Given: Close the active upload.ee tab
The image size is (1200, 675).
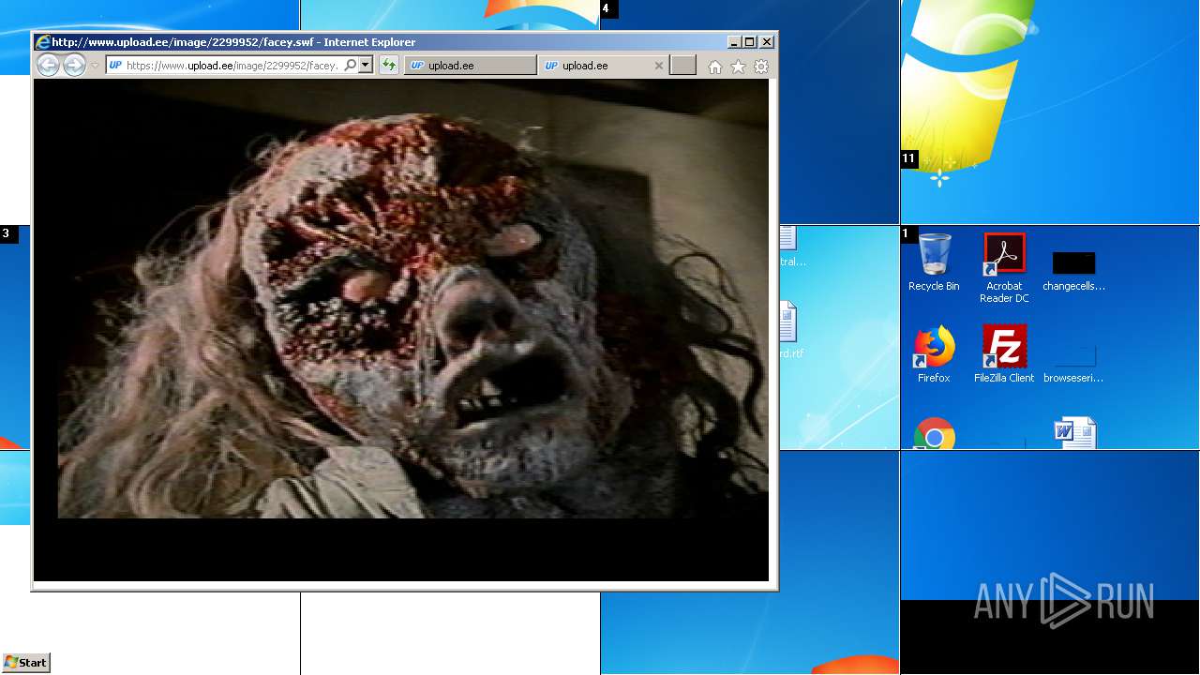Looking at the screenshot, I should click(659, 66).
